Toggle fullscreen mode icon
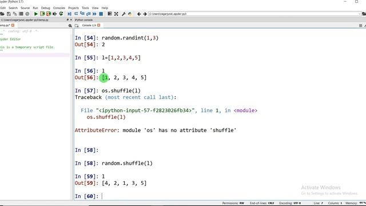 116,14
